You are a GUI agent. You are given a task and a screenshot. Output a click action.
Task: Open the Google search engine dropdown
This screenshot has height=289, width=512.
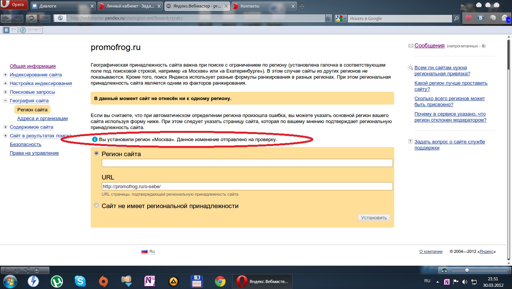[x=341, y=18]
